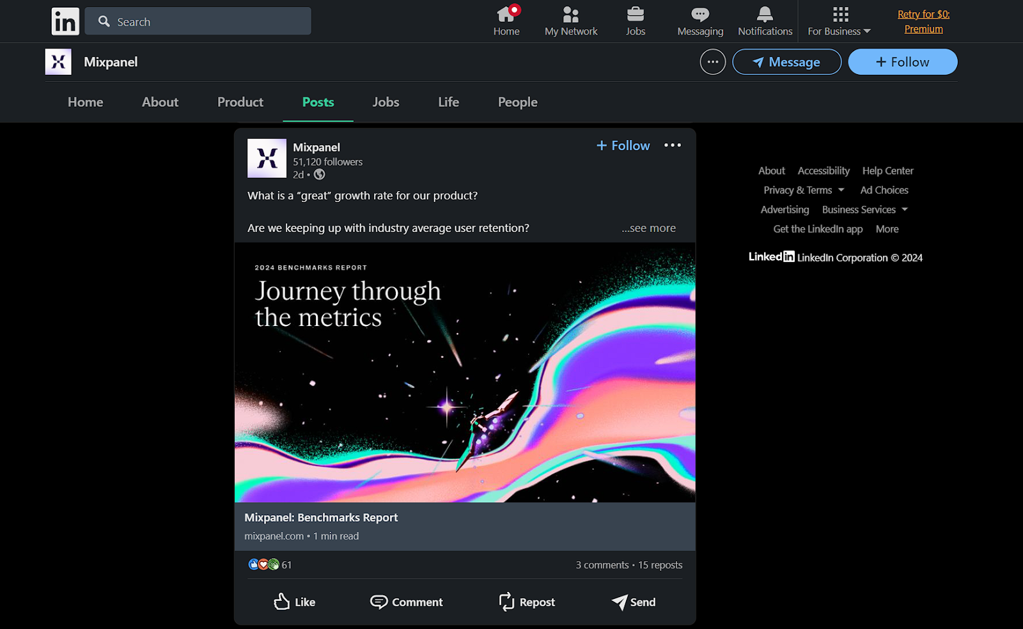Open Messaging icon
Viewport: 1023px width, 629px height.
tap(700, 21)
